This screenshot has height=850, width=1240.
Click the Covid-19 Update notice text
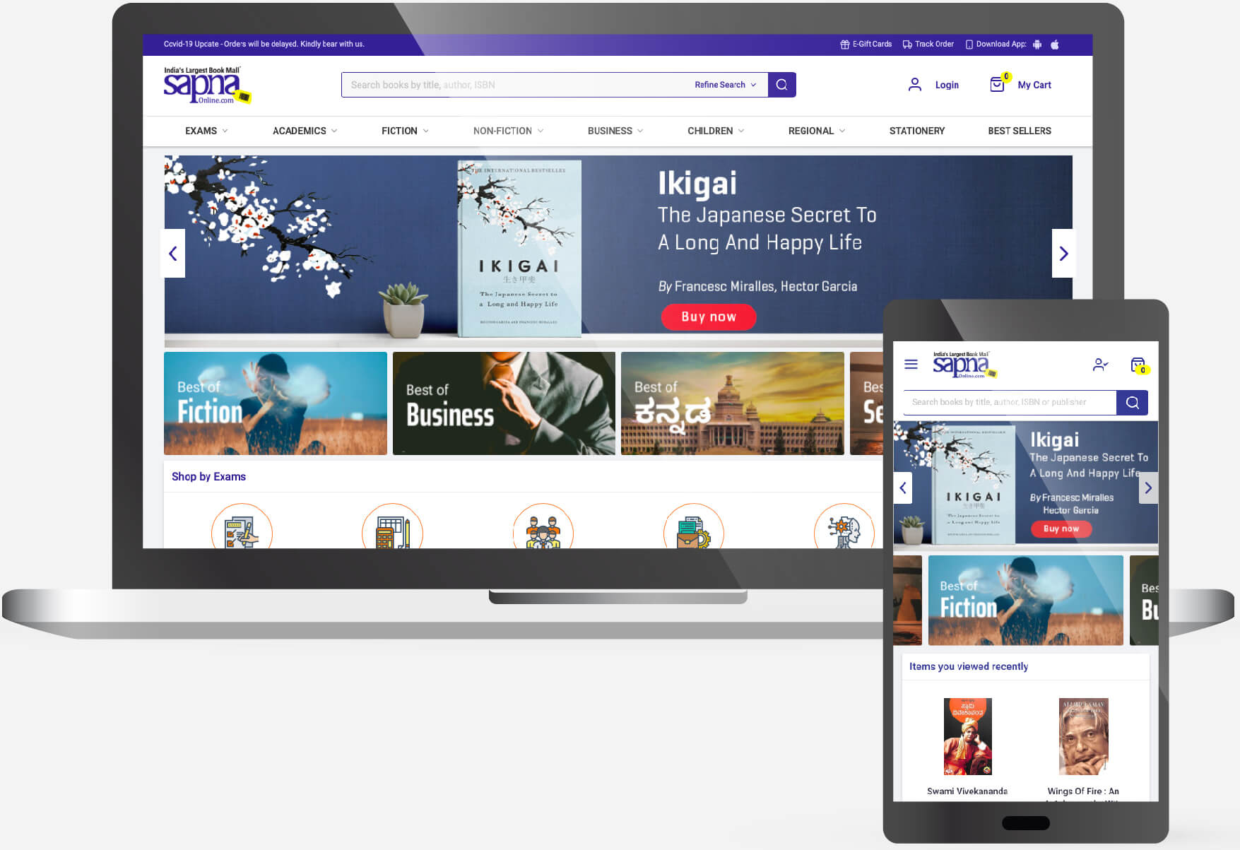pyautogui.click(x=264, y=44)
